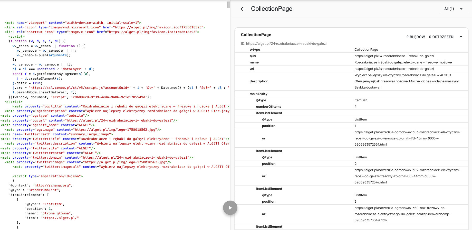The image size is (472, 230).
Task: Click the URL value in the @id row
Action: coord(394,56)
